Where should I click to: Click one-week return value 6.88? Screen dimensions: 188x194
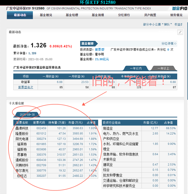pyautogui.click(x=60, y=82)
